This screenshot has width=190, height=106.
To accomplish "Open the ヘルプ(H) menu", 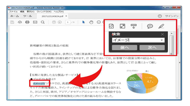I will coord(59,12).
